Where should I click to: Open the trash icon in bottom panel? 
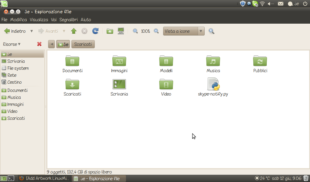point(306,178)
